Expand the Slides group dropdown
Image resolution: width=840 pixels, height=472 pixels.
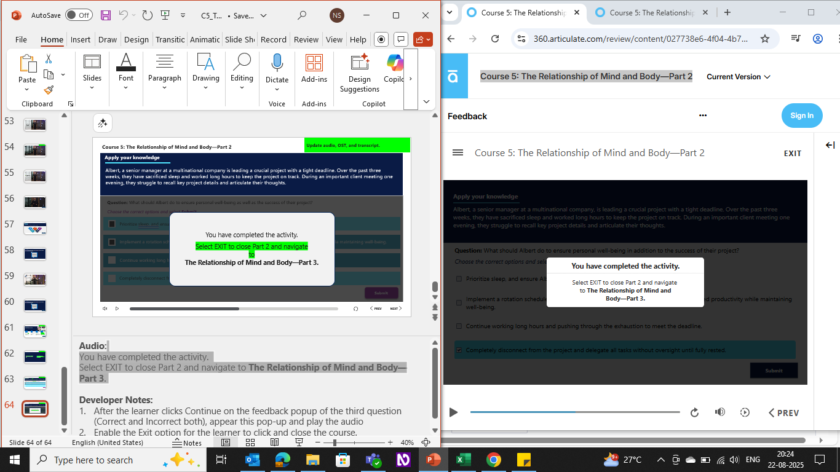[x=92, y=88]
